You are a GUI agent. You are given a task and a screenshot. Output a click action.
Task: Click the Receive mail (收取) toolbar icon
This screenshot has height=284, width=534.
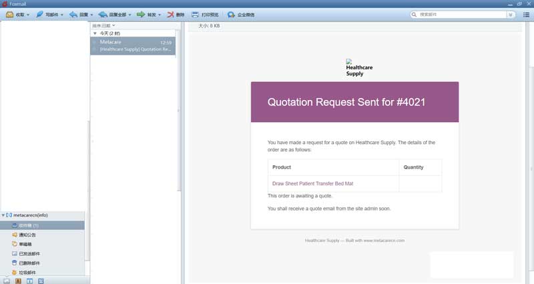coord(9,15)
